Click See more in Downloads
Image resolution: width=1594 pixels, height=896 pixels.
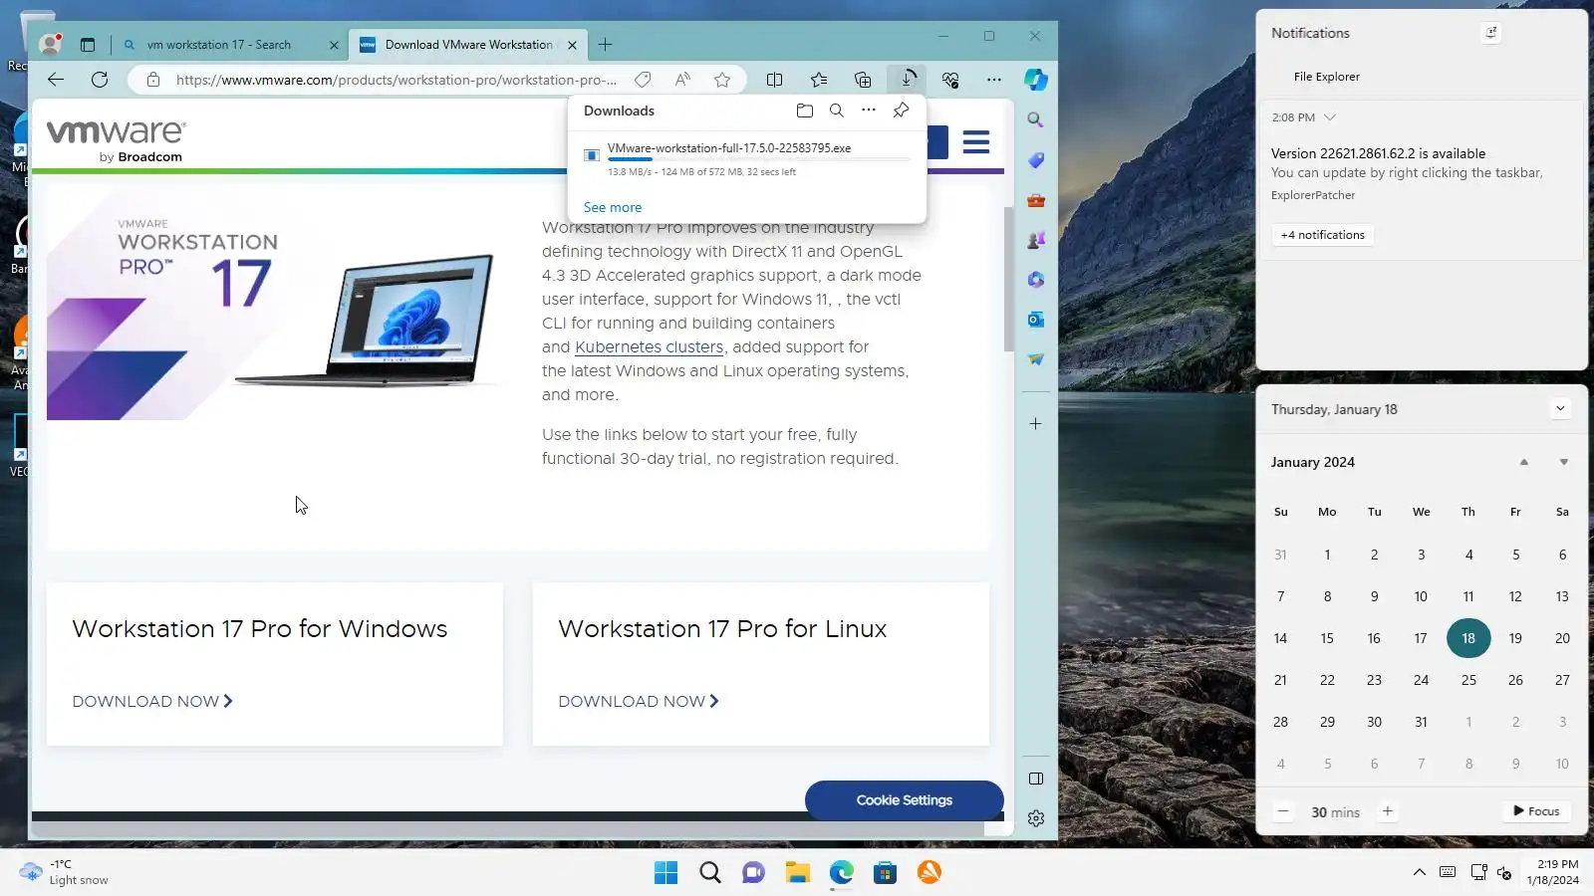click(613, 208)
